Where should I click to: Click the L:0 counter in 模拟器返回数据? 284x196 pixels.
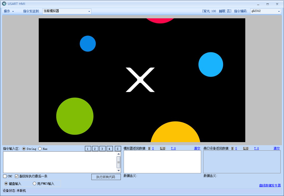163,148
